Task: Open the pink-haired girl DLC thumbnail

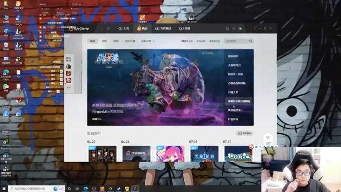Action: coord(170,154)
